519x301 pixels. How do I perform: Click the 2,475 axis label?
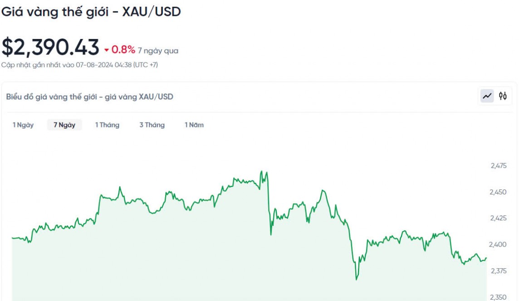pos(499,166)
